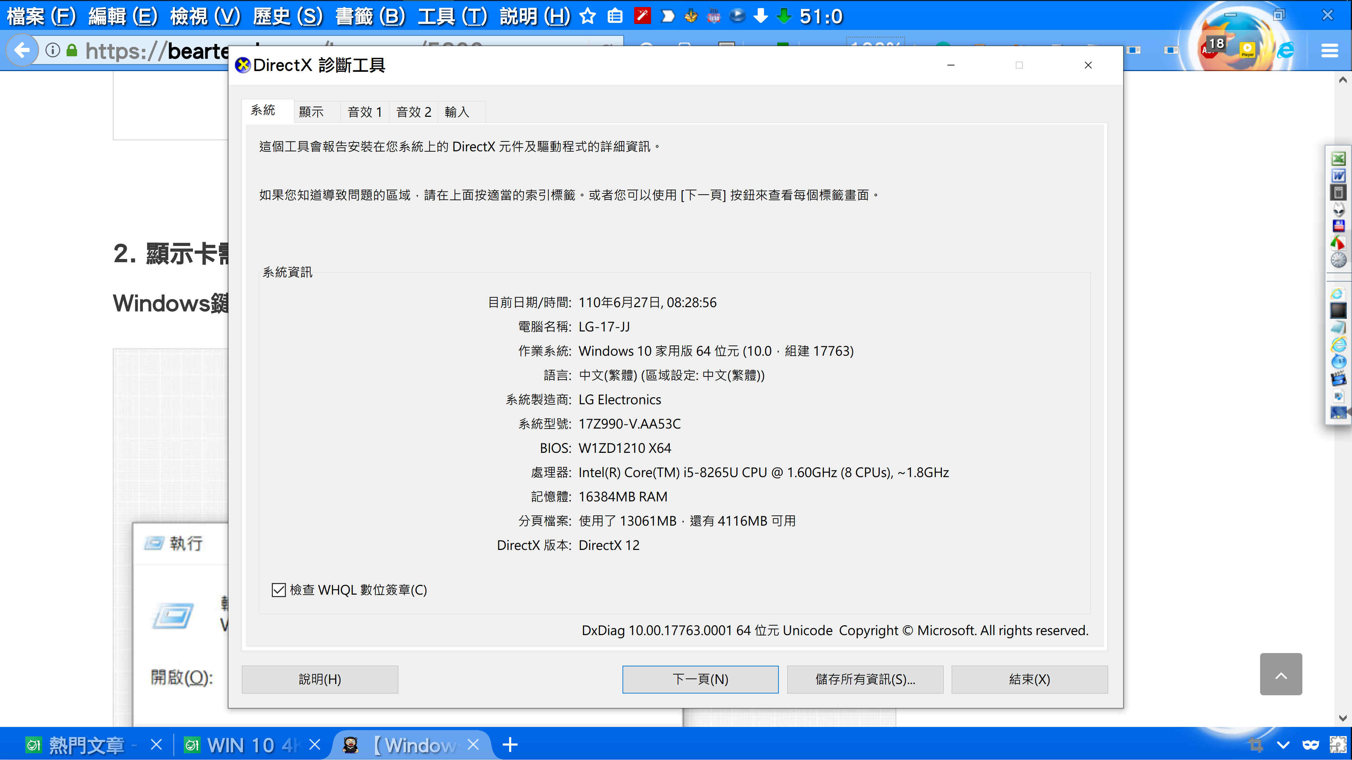Click the blue floppy disk icon in side dock
The image size is (1352, 760).
tap(1338, 226)
